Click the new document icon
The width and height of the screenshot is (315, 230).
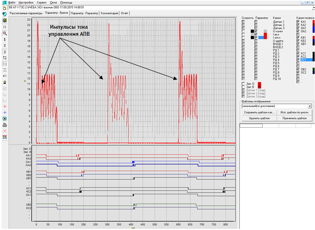pyautogui.click(x=4, y=8)
